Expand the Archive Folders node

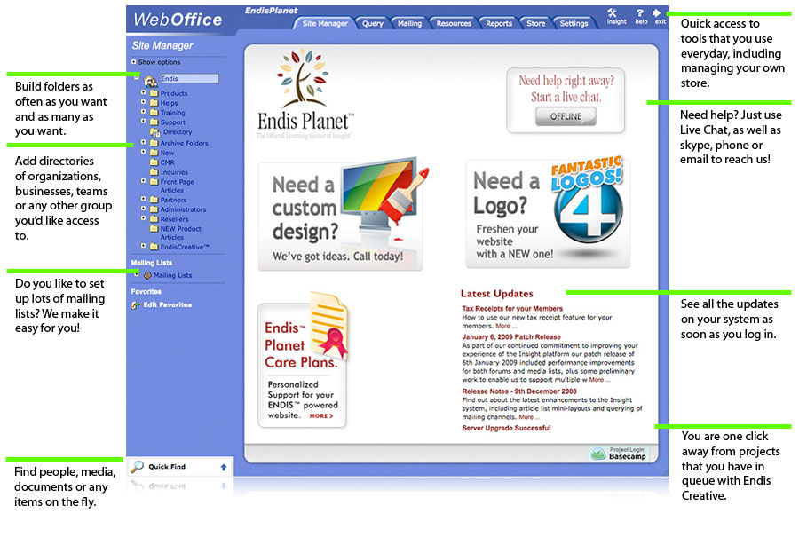click(143, 142)
